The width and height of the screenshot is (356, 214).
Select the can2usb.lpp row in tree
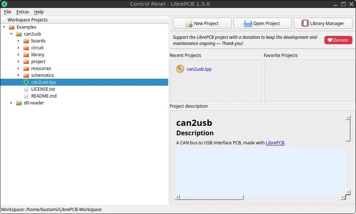pyautogui.click(x=84, y=82)
